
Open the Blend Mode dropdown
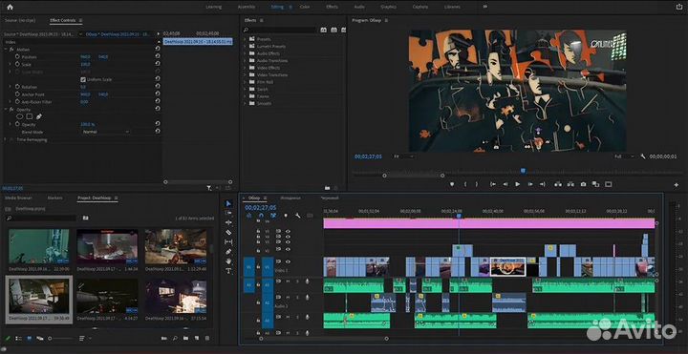coord(105,132)
